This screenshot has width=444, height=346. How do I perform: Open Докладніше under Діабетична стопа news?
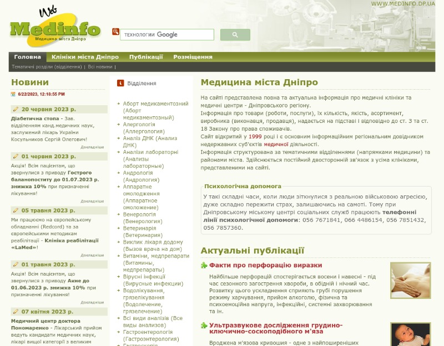92,147
